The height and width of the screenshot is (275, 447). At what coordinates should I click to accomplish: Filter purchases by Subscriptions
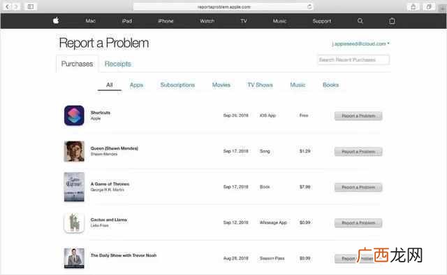(177, 85)
